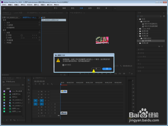Click the timeline playhead marker
The height and width of the screenshot is (126, 168).
61,84
